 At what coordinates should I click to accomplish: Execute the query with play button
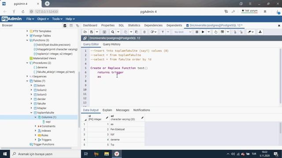click(203, 32)
